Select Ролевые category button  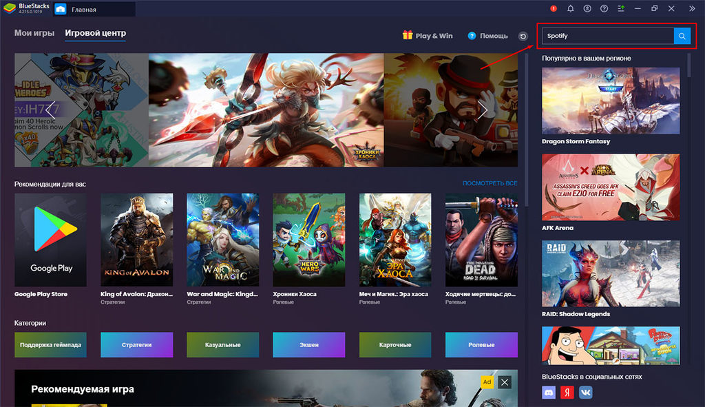point(481,345)
